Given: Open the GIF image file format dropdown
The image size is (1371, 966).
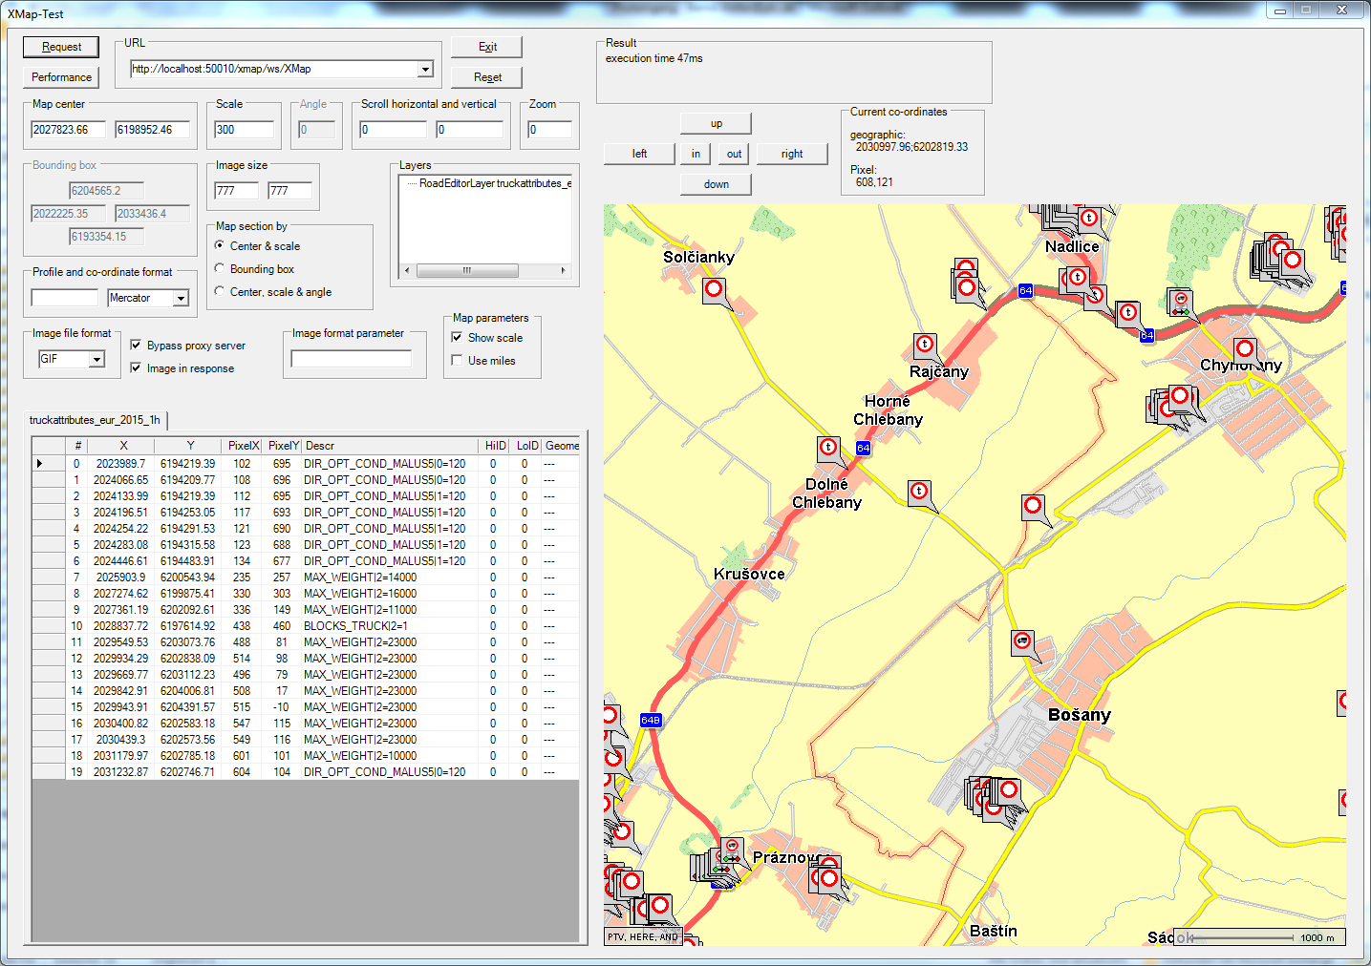Looking at the screenshot, I should point(96,360).
